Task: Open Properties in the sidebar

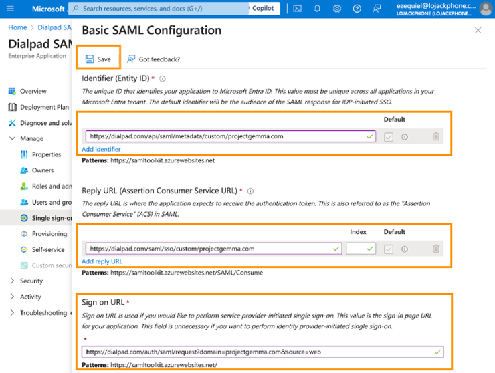Action: (46, 154)
